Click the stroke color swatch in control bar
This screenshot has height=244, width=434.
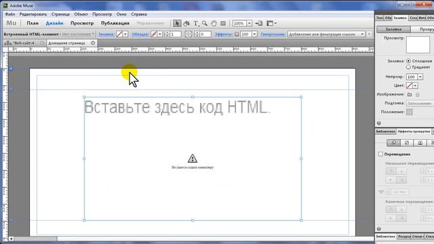click(x=154, y=34)
